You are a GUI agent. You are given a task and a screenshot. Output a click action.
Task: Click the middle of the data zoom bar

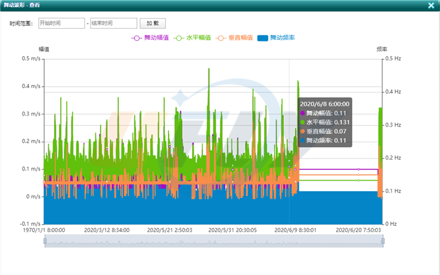click(x=214, y=241)
